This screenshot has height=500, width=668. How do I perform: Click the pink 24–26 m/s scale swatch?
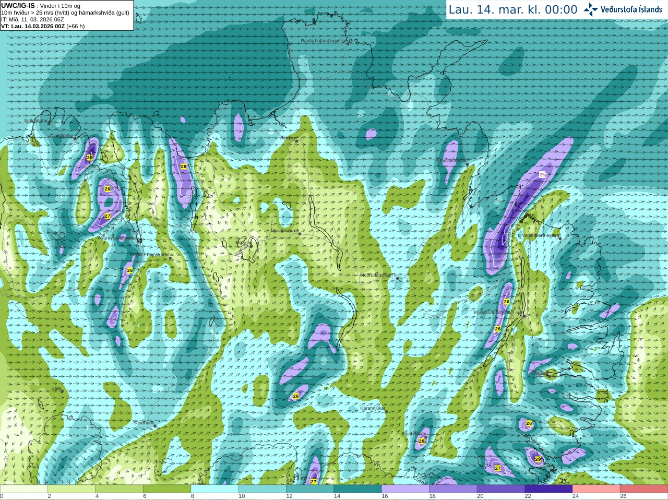point(597,489)
